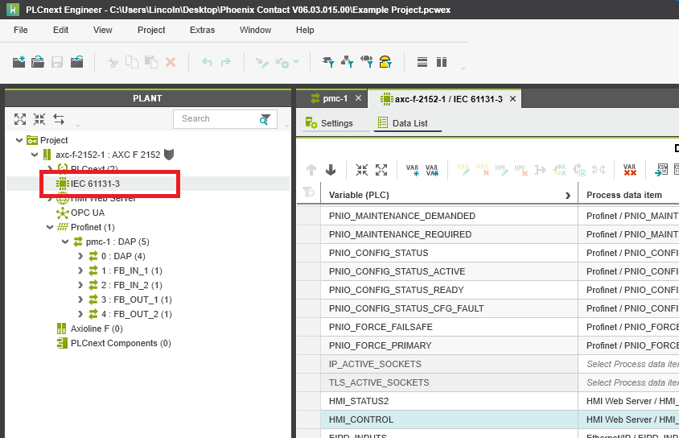
Task: Click the collapse all icon in Data List toolbar
Action: click(362, 170)
